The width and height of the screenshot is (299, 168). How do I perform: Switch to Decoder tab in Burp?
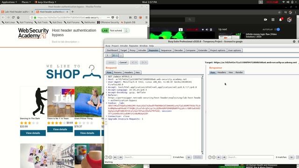pyautogui.click(x=178, y=50)
